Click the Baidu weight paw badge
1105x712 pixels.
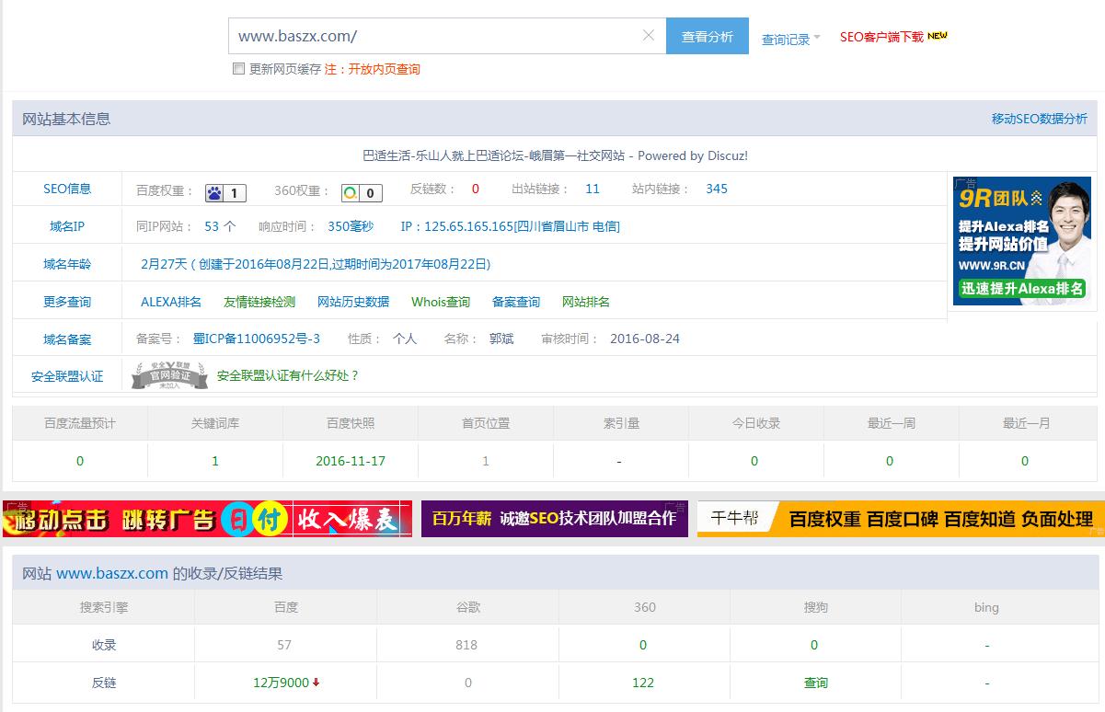(x=225, y=193)
